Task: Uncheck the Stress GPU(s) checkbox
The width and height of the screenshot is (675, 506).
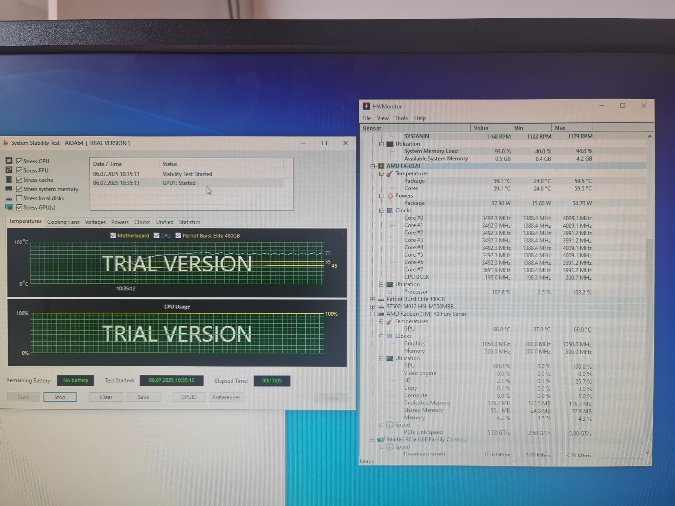Action: click(19, 207)
